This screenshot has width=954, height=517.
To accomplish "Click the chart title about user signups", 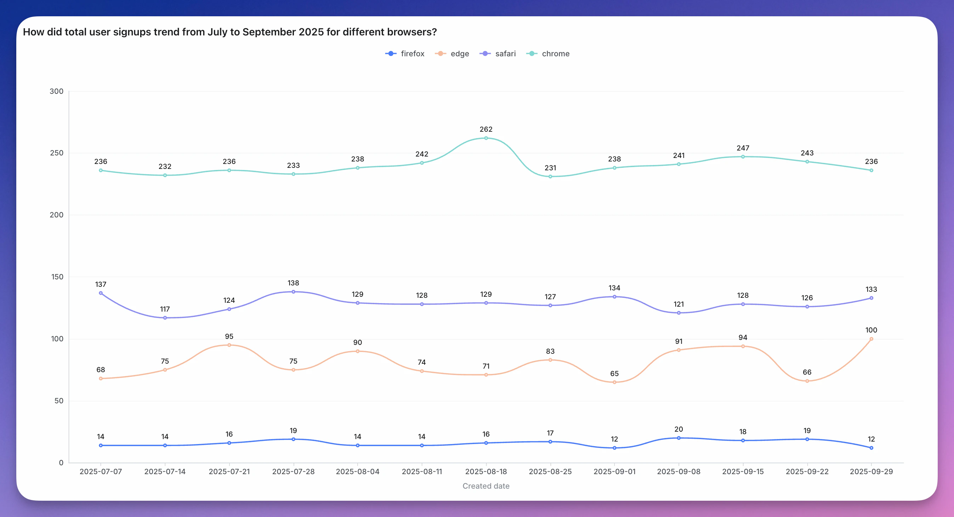I will coord(229,32).
